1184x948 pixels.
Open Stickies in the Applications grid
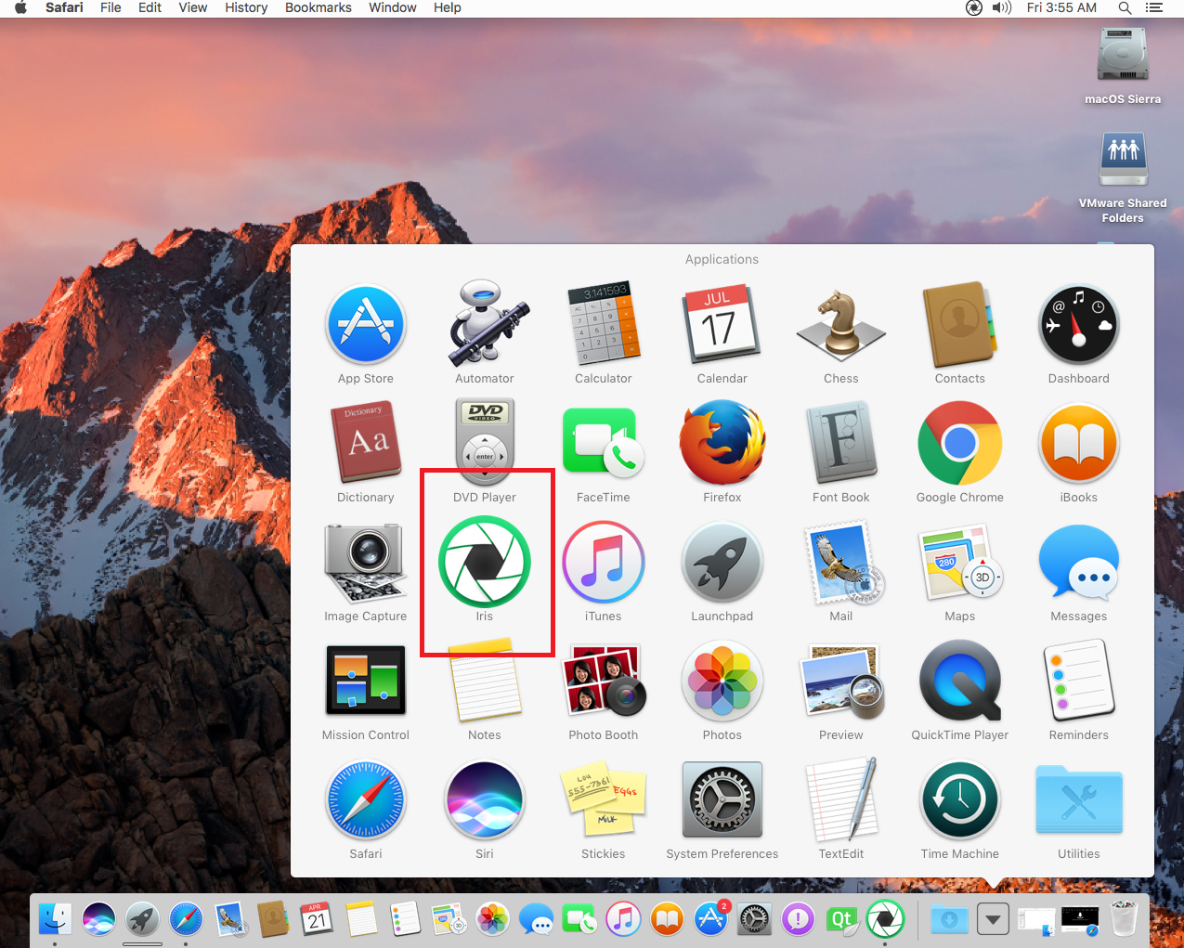point(604,800)
